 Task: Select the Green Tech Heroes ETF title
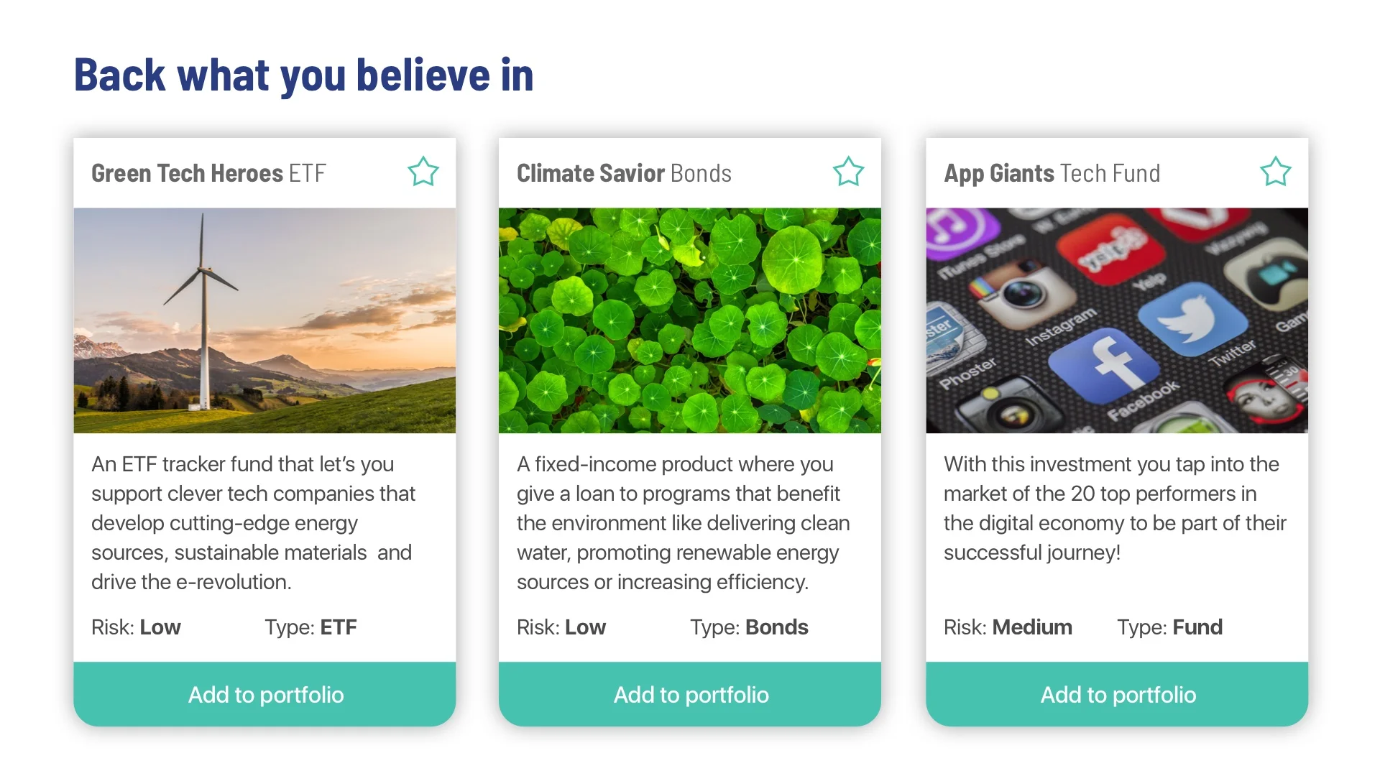coord(208,173)
